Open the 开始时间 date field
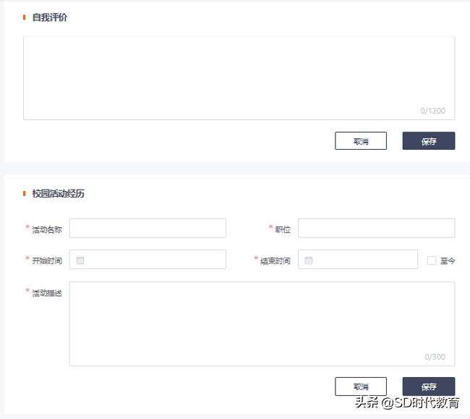 [x=152, y=260]
